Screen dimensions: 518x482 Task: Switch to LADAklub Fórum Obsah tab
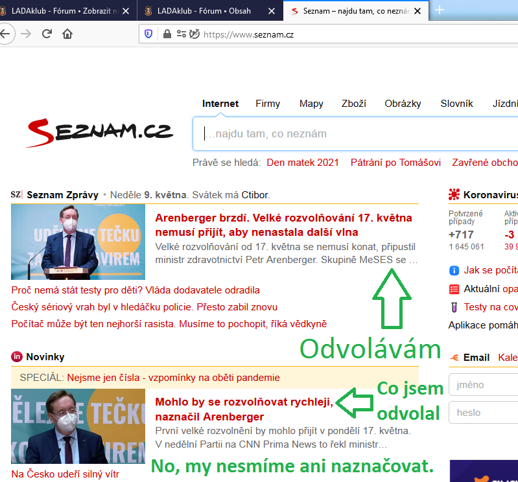(x=206, y=10)
